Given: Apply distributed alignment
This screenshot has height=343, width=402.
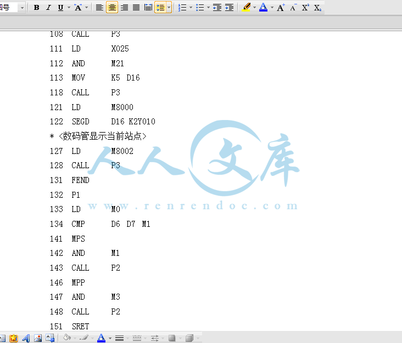Looking at the screenshot, I should [148, 8].
